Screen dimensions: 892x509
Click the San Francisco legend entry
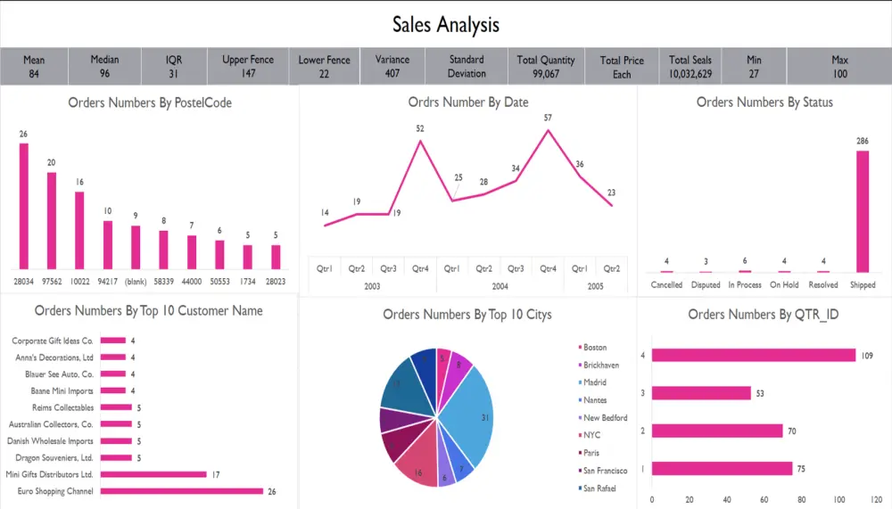point(602,471)
